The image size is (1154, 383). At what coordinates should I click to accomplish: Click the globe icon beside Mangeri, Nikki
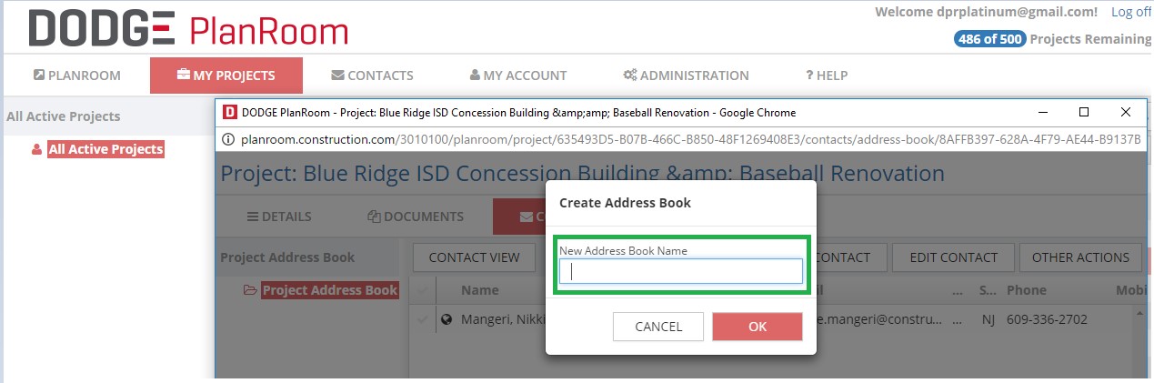(447, 319)
